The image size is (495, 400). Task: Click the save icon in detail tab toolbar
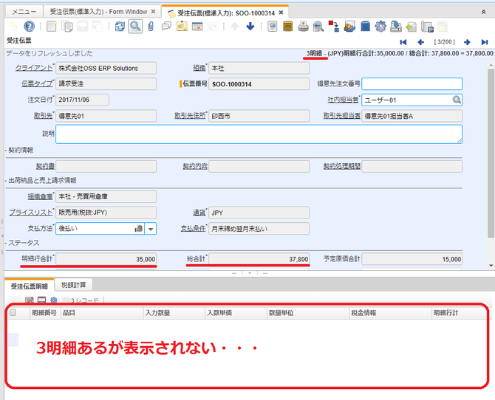point(41,300)
